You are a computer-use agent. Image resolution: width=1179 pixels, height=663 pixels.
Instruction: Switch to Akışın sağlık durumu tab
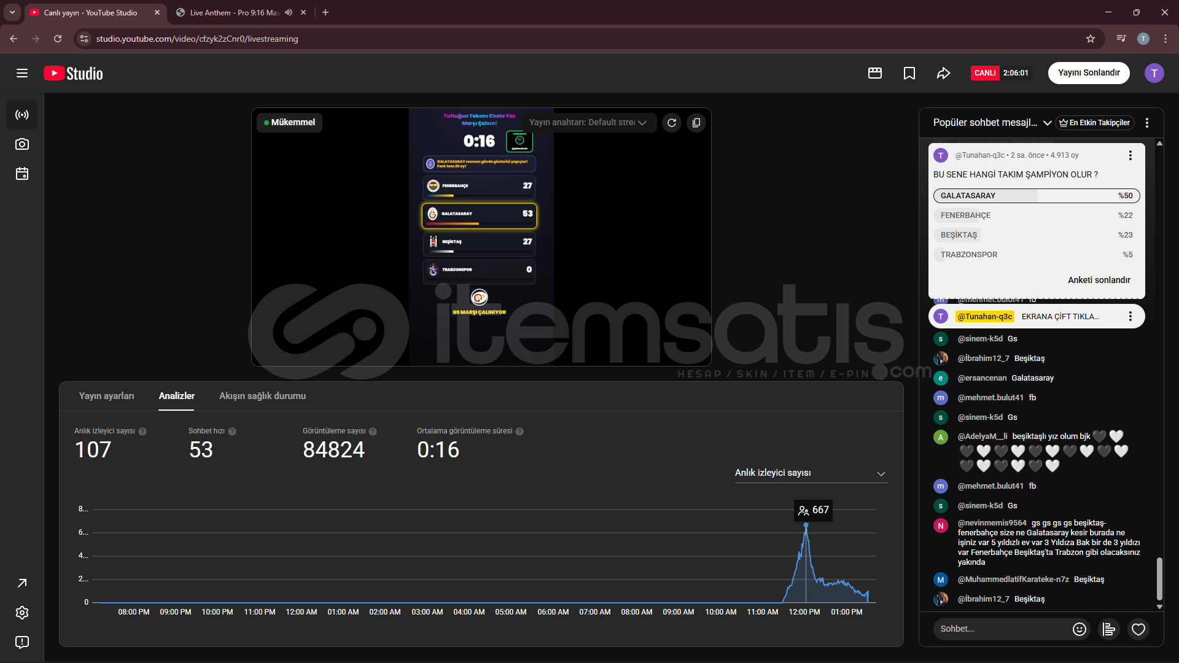(262, 396)
